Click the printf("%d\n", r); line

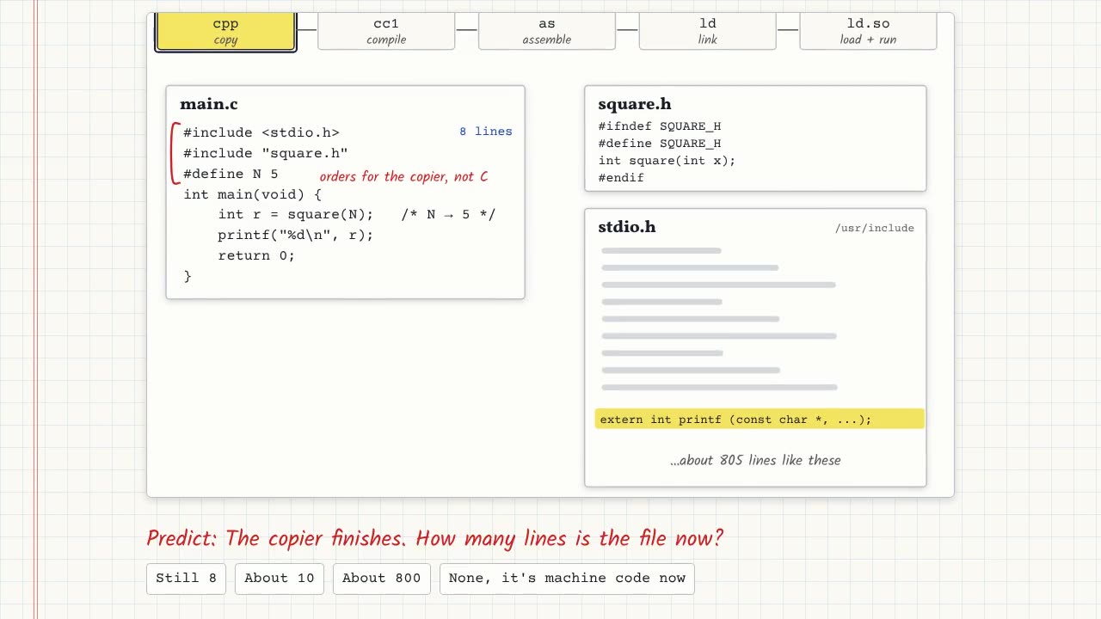(x=296, y=235)
